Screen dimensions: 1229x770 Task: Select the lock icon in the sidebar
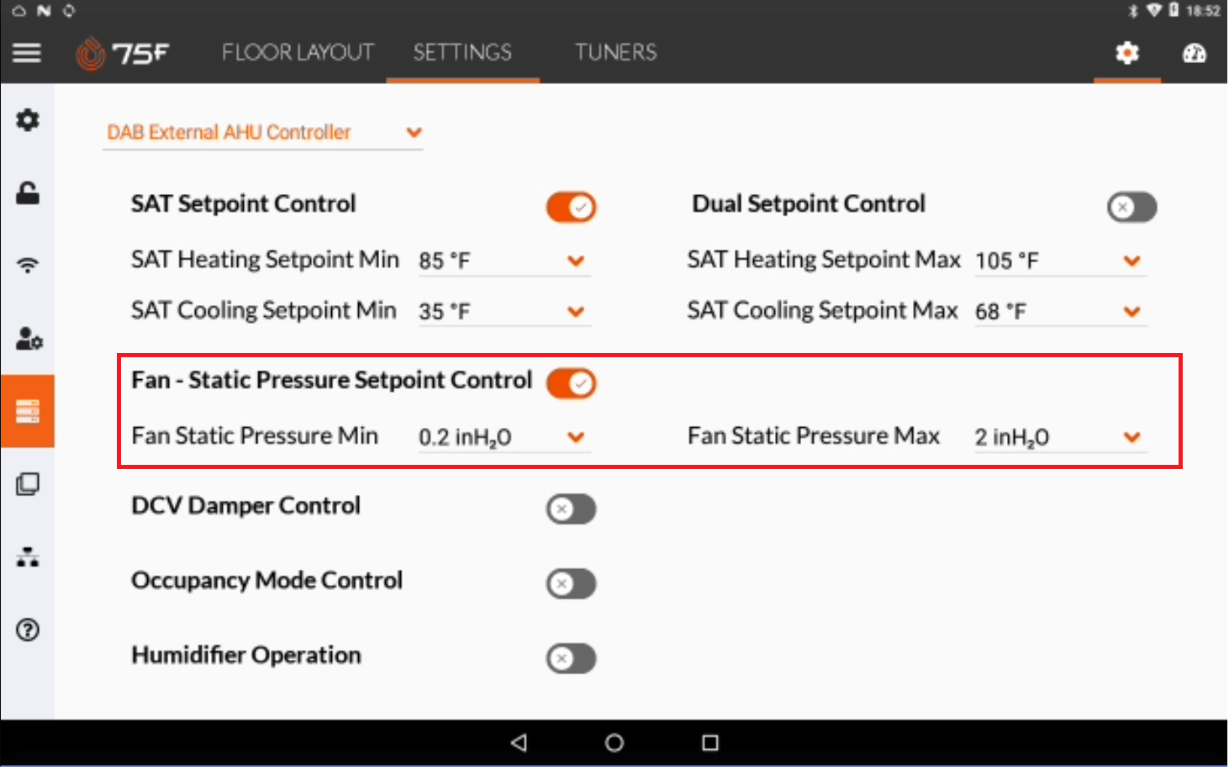(28, 193)
